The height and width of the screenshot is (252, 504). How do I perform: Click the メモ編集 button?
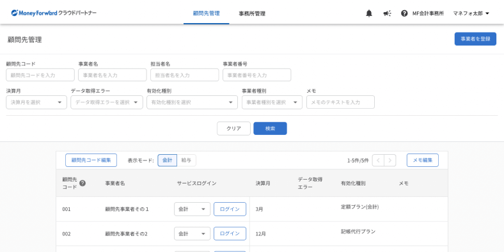[423, 160]
